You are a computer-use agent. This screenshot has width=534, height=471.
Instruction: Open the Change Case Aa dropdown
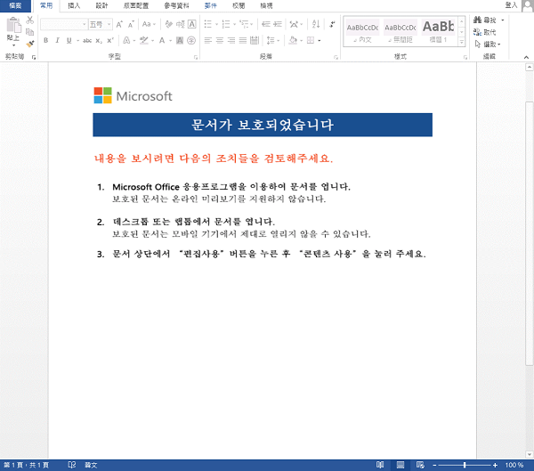[x=149, y=24]
